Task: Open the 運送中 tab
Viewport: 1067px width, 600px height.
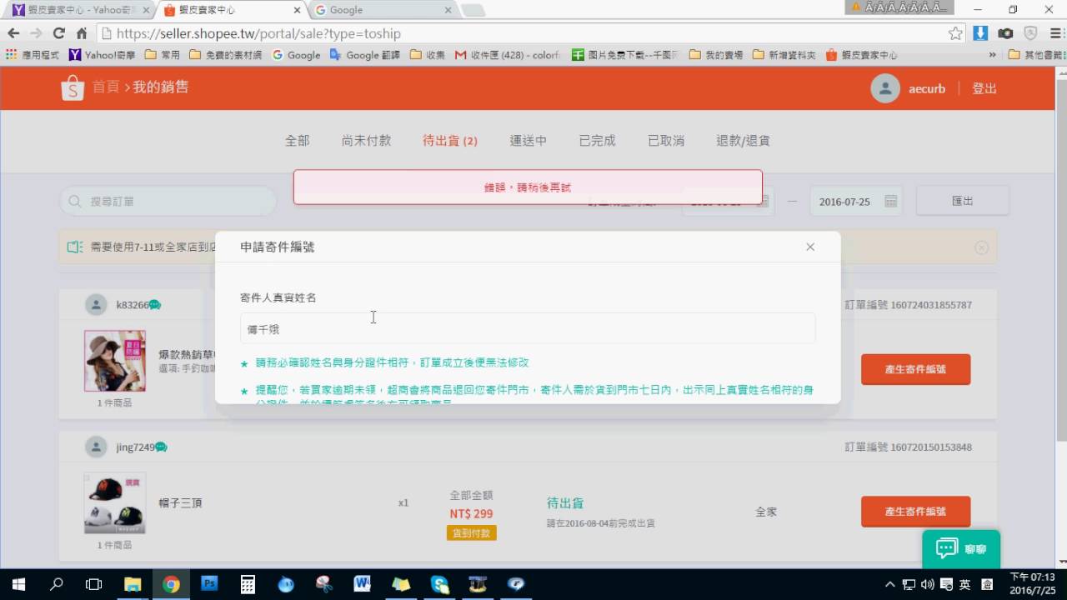Action: point(528,141)
